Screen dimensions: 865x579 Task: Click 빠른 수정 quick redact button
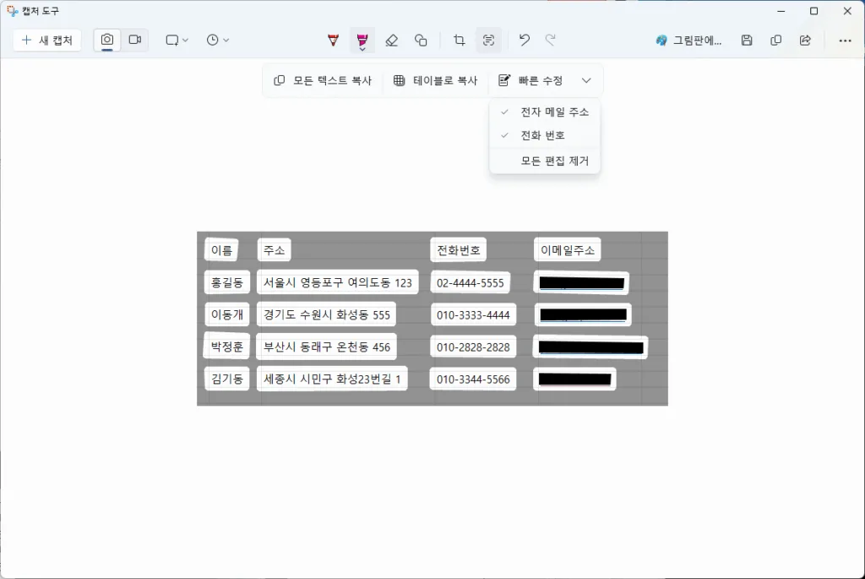pyautogui.click(x=530, y=80)
